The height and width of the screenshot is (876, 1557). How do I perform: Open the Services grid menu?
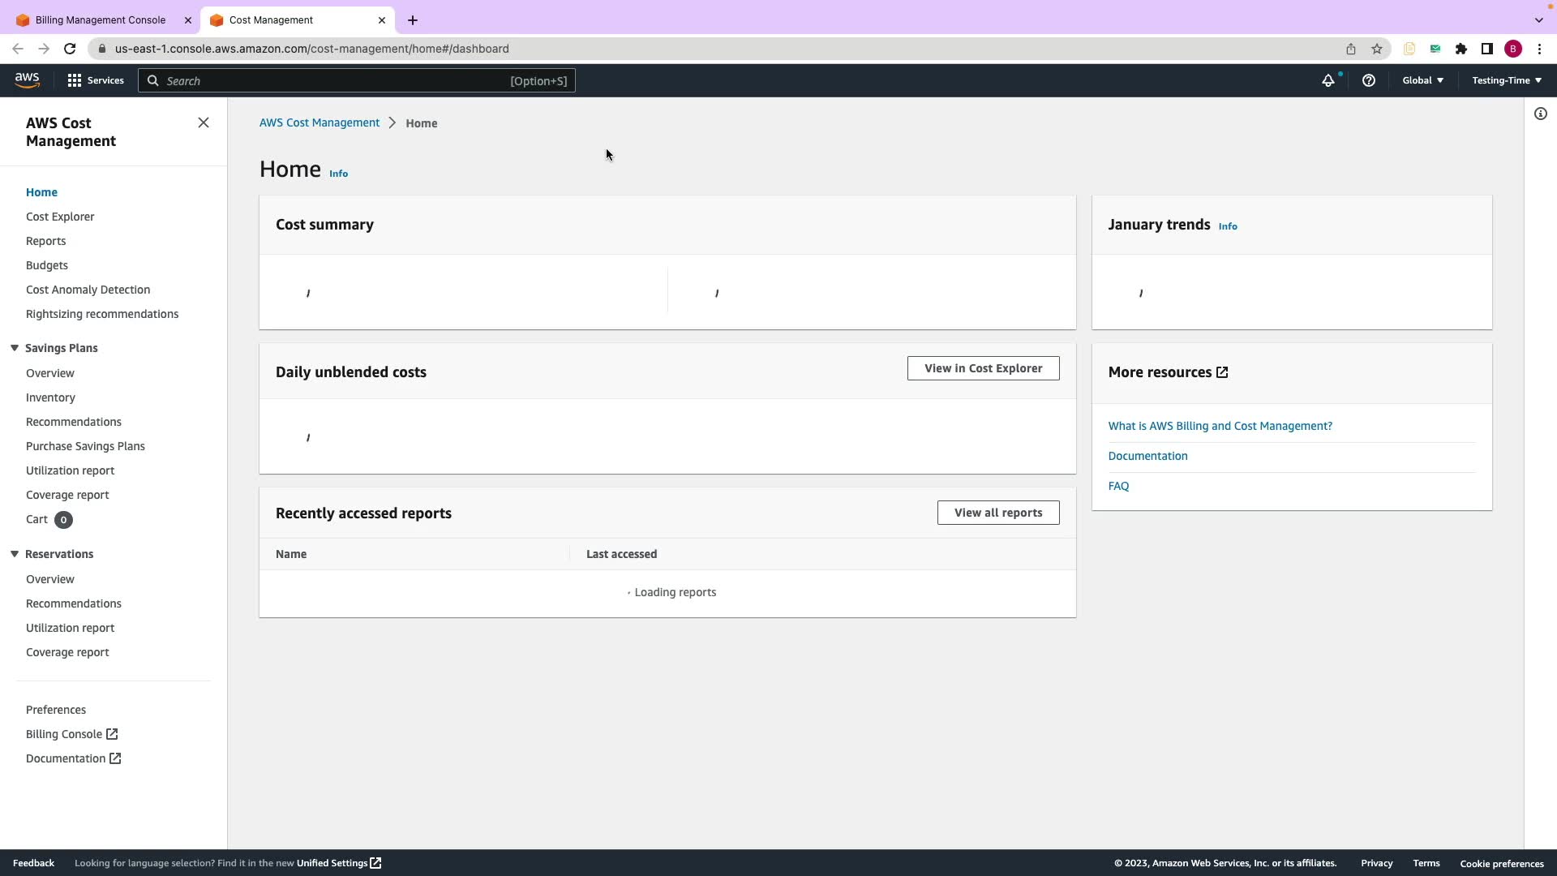(96, 80)
